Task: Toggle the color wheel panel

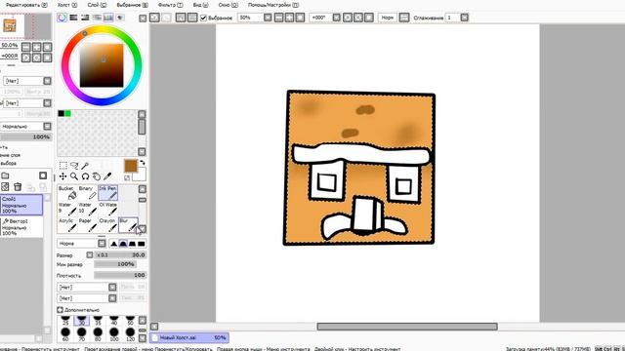Action: click(62, 18)
